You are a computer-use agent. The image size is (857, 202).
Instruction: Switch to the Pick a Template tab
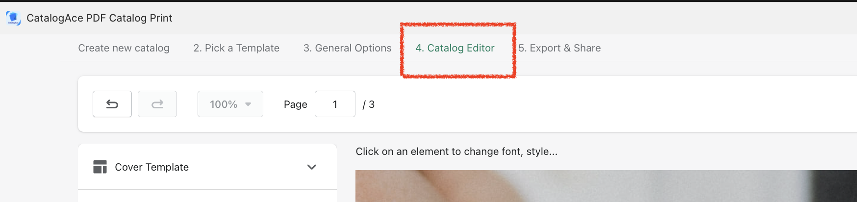point(236,48)
